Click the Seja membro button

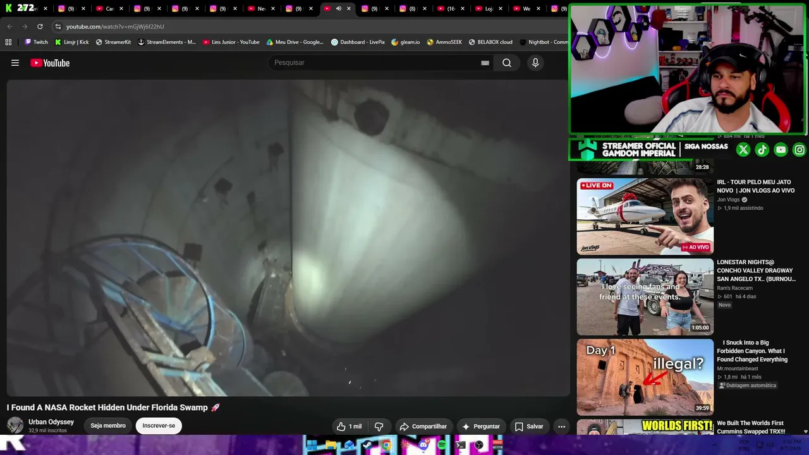pos(108,426)
